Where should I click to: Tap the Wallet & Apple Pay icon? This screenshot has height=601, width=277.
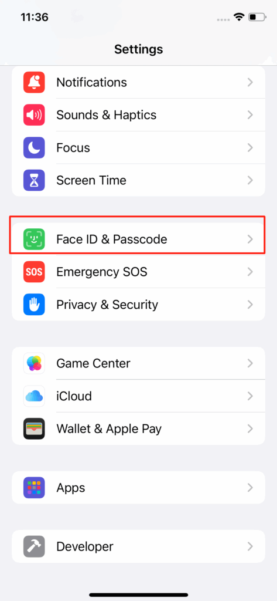pyautogui.click(x=34, y=428)
